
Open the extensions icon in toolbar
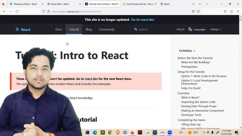[232, 11]
